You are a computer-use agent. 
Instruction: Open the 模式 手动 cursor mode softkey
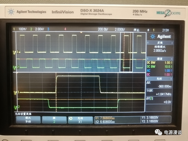click(28, 120)
